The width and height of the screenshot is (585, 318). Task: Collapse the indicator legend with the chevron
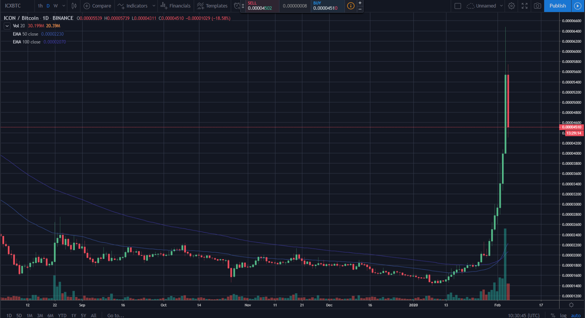point(7,26)
